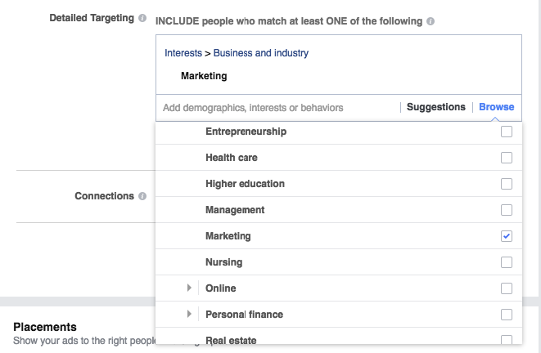This screenshot has width=541, height=353.
Task: Click the Interests breadcrumb link
Action: pyautogui.click(x=183, y=53)
